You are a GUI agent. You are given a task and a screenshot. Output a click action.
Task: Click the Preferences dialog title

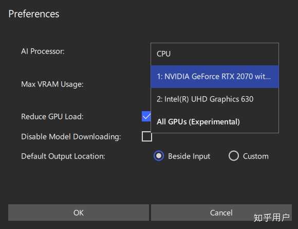pyautogui.click(x=34, y=14)
